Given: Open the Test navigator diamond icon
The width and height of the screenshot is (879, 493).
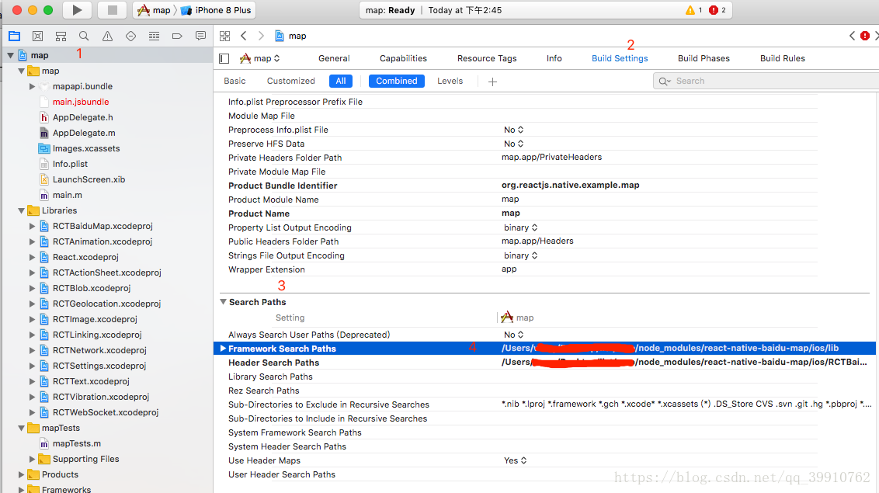Looking at the screenshot, I should 130,36.
